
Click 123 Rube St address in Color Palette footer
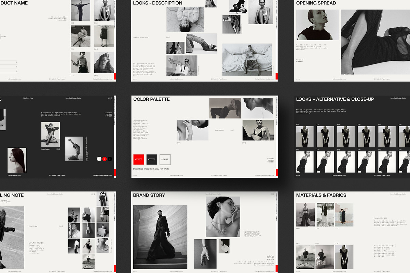coord(219,175)
